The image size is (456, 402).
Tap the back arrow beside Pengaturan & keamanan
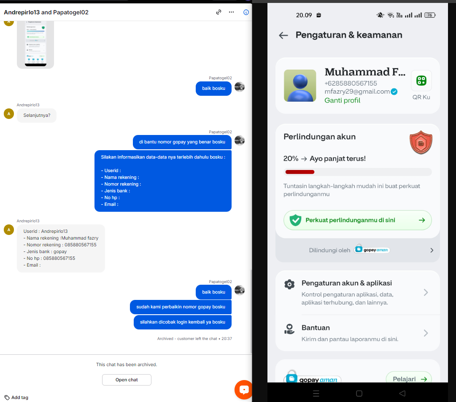pos(283,35)
